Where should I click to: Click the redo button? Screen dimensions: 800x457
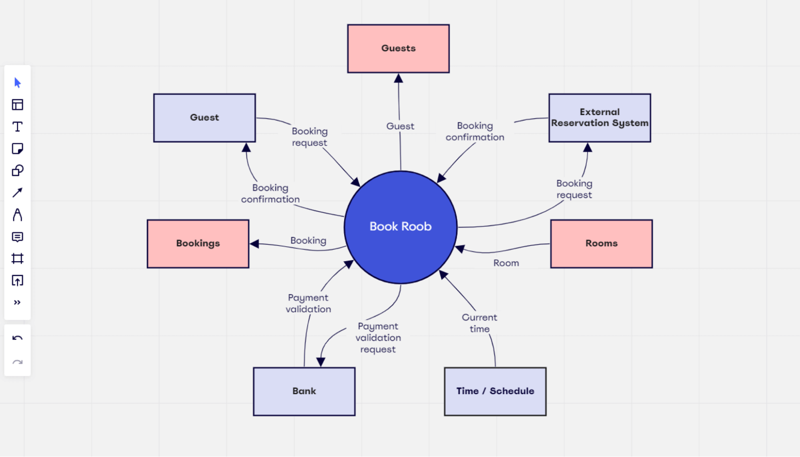pyautogui.click(x=18, y=361)
